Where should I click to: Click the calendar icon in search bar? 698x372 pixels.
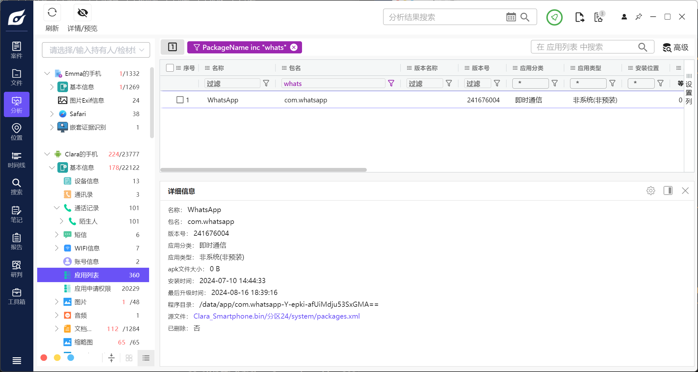511,17
